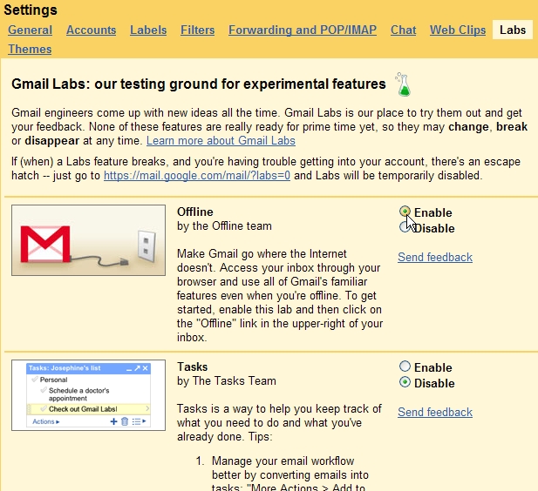The width and height of the screenshot is (538, 491).
Task: Click 'by the Offline team' text
Action: click(x=224, y=225)
